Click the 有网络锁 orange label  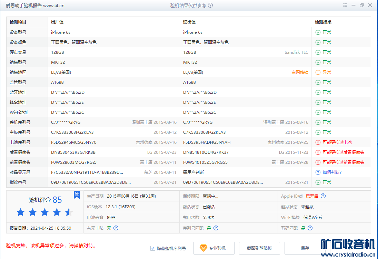click(x=300, y=72)
